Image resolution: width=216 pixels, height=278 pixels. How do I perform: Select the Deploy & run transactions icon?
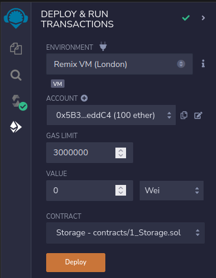(x=16, y=127)
